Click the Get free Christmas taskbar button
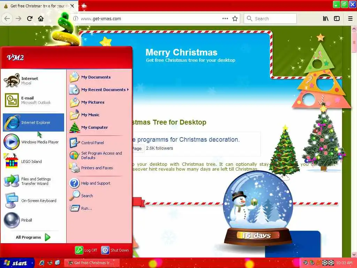 (92, 263)
